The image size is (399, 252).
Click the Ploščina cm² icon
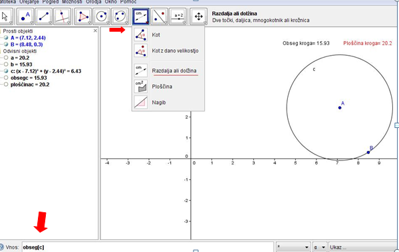coord(141,86)
